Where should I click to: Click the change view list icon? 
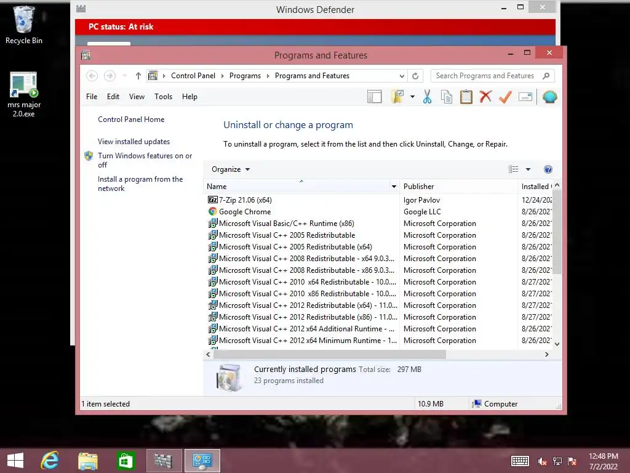[x=514, y=169]
